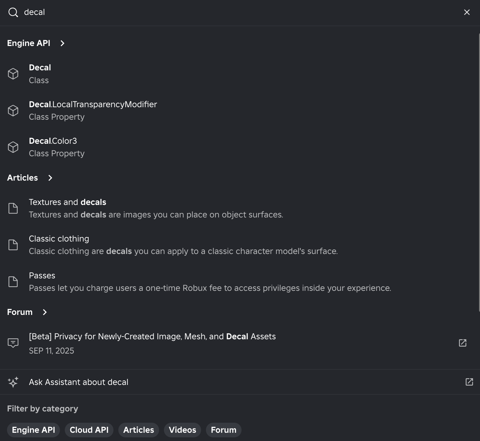Click cube icon beside Decal.LocalTransparencyModifier
This screenshot has width=480, height=441.
pos(13,111)
